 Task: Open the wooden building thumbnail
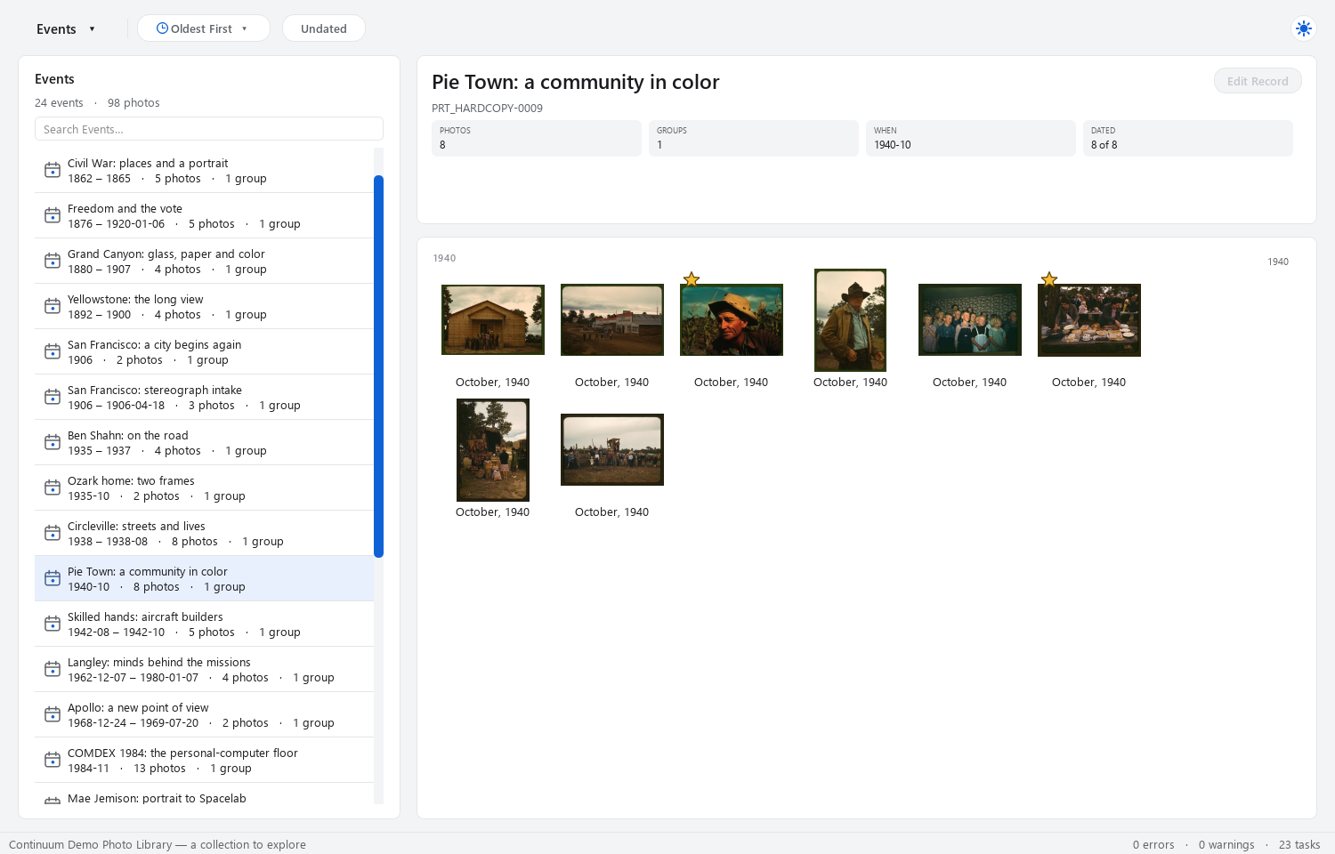pyautogui.click(x=493, y=319)
